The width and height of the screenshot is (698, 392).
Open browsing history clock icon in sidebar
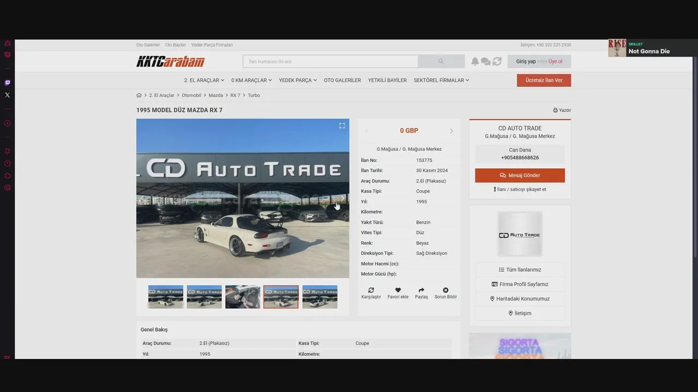pyautogui.click(x=7, y=163)
